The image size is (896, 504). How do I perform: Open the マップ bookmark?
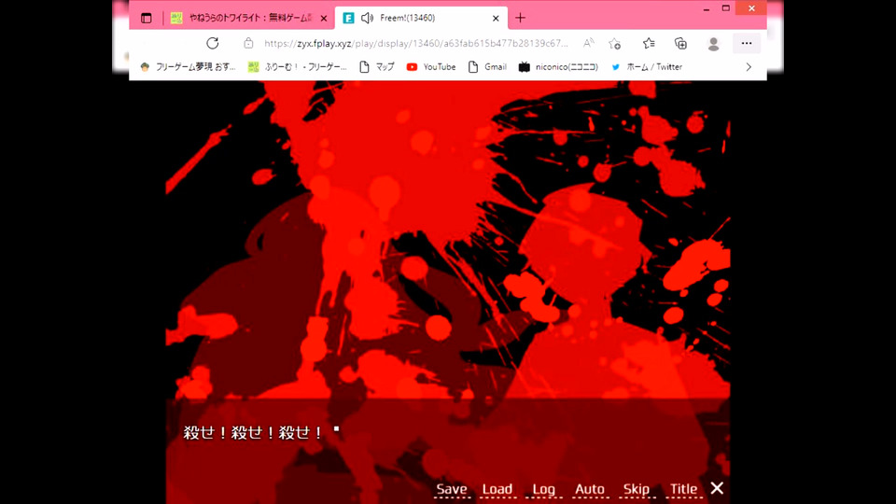[x=376, y=67]
